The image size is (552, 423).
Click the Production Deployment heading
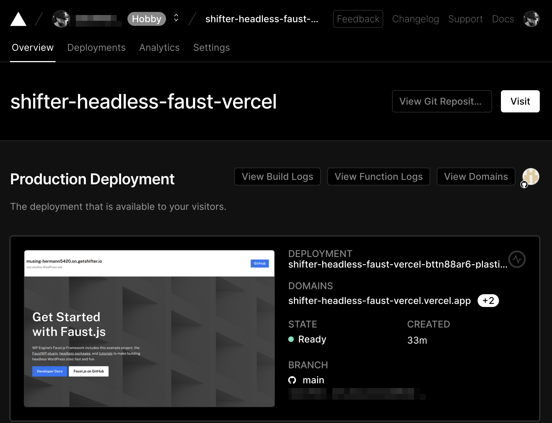pos(92,179)
